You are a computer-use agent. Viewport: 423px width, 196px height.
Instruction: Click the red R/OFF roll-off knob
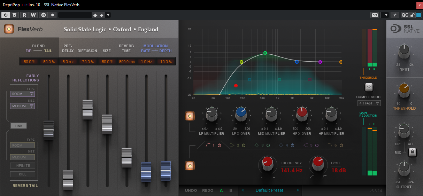click(318, 164)
